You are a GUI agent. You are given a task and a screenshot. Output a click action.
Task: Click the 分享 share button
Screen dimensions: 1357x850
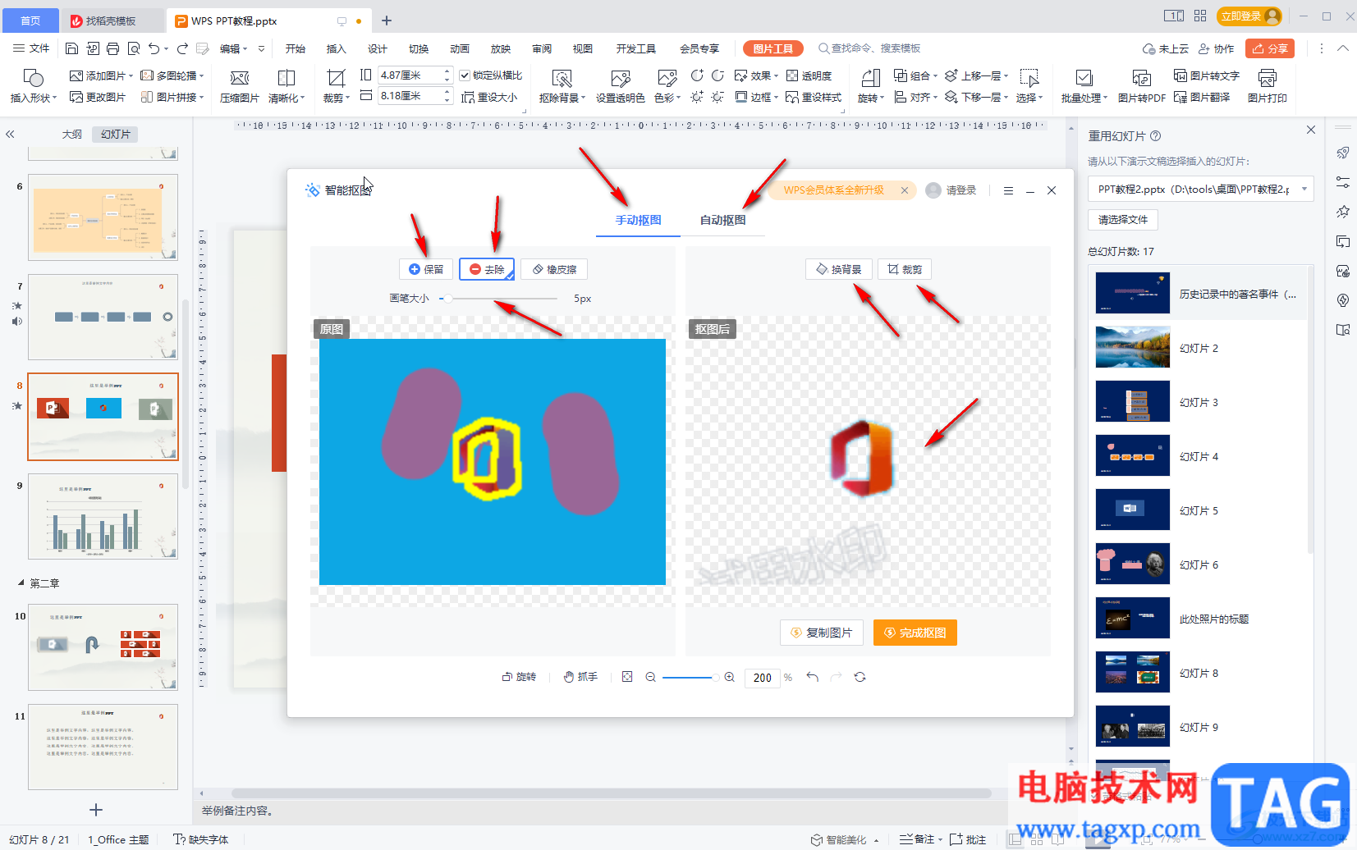(x=1269, y=48)
